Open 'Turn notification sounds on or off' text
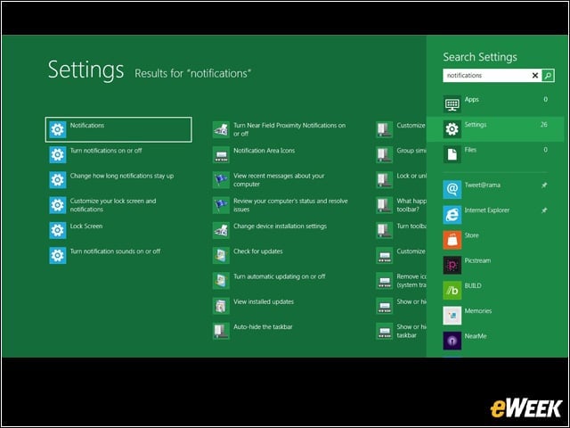The image size is (570, 428). 115,251
